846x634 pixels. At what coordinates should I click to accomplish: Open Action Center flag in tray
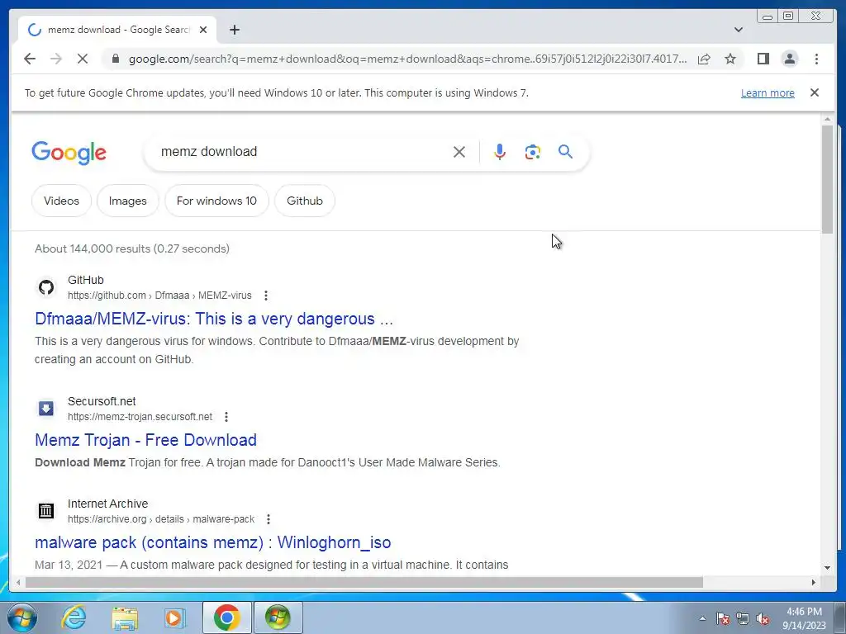[723, 618]
